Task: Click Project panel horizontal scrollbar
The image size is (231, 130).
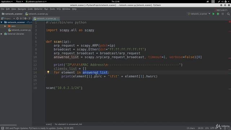Action: [x=8, y=125]
